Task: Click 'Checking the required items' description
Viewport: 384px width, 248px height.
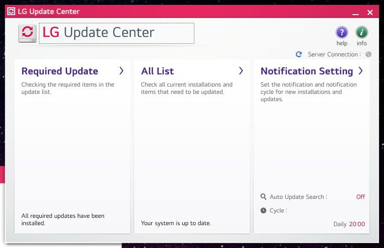Action: pyautogui.click(x=68, y=88)
